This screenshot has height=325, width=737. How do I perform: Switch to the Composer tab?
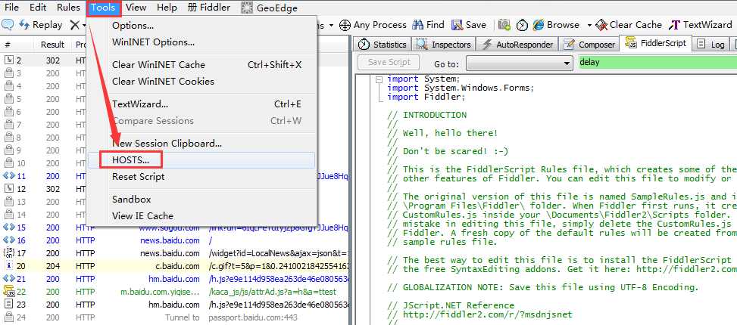point(589,45)
